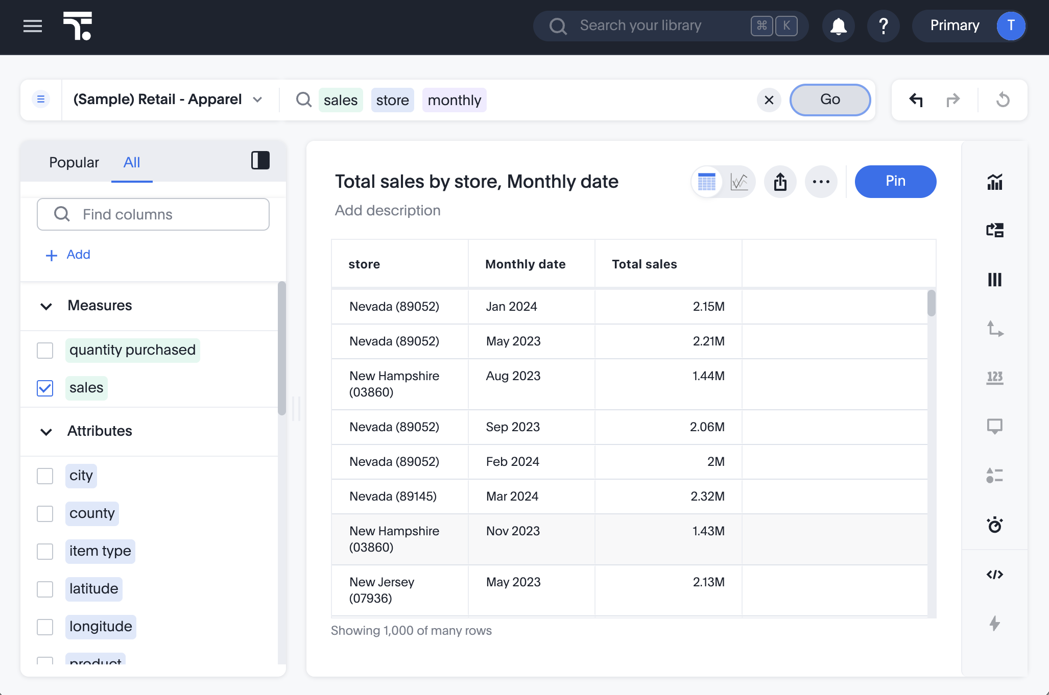This screenshot has width=1049, height=695.
Task: Collapse the Attributes section
Action: click(x=46, y=432)
